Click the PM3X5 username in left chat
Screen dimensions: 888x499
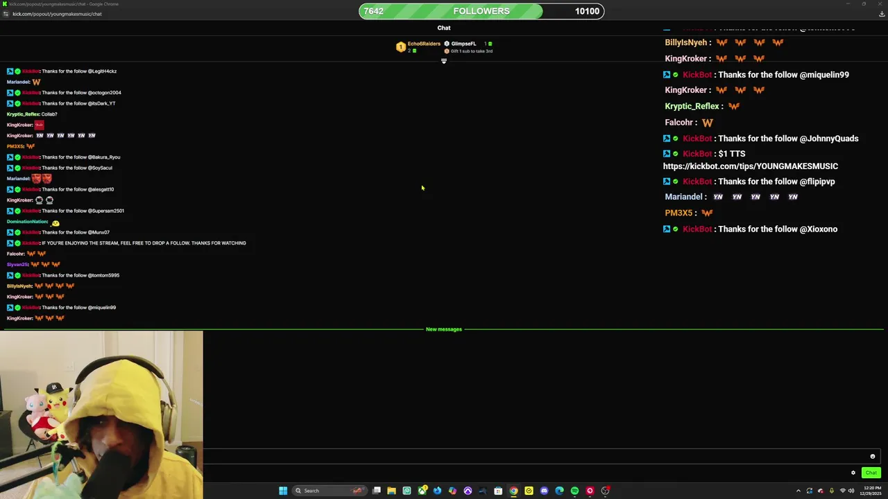pos(15,146)
